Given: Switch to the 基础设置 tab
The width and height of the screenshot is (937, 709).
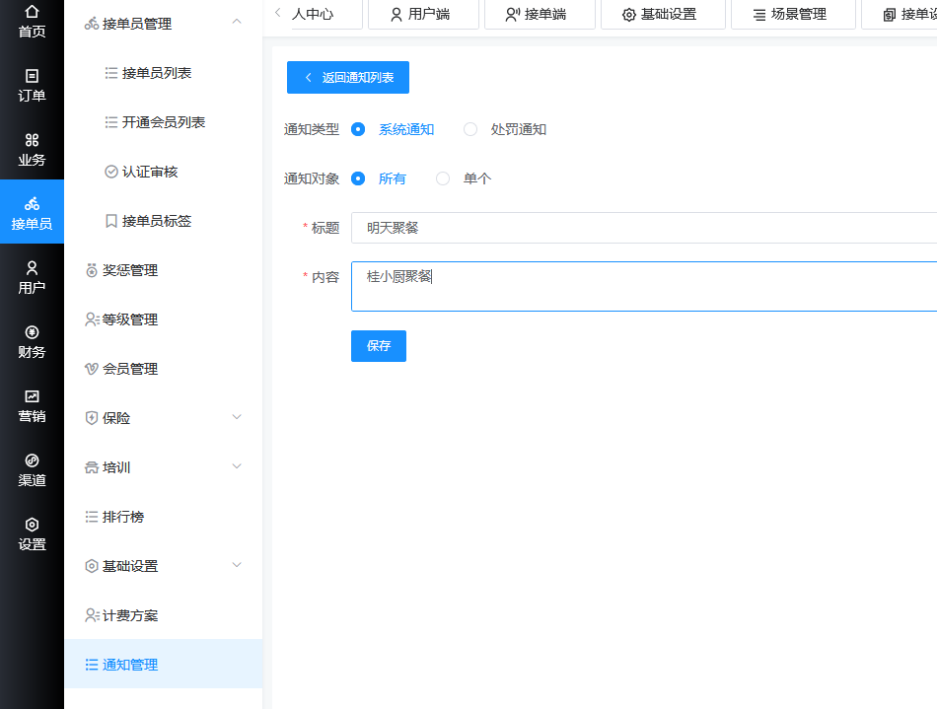Looking at the screenshot, I should pos(663,15).
